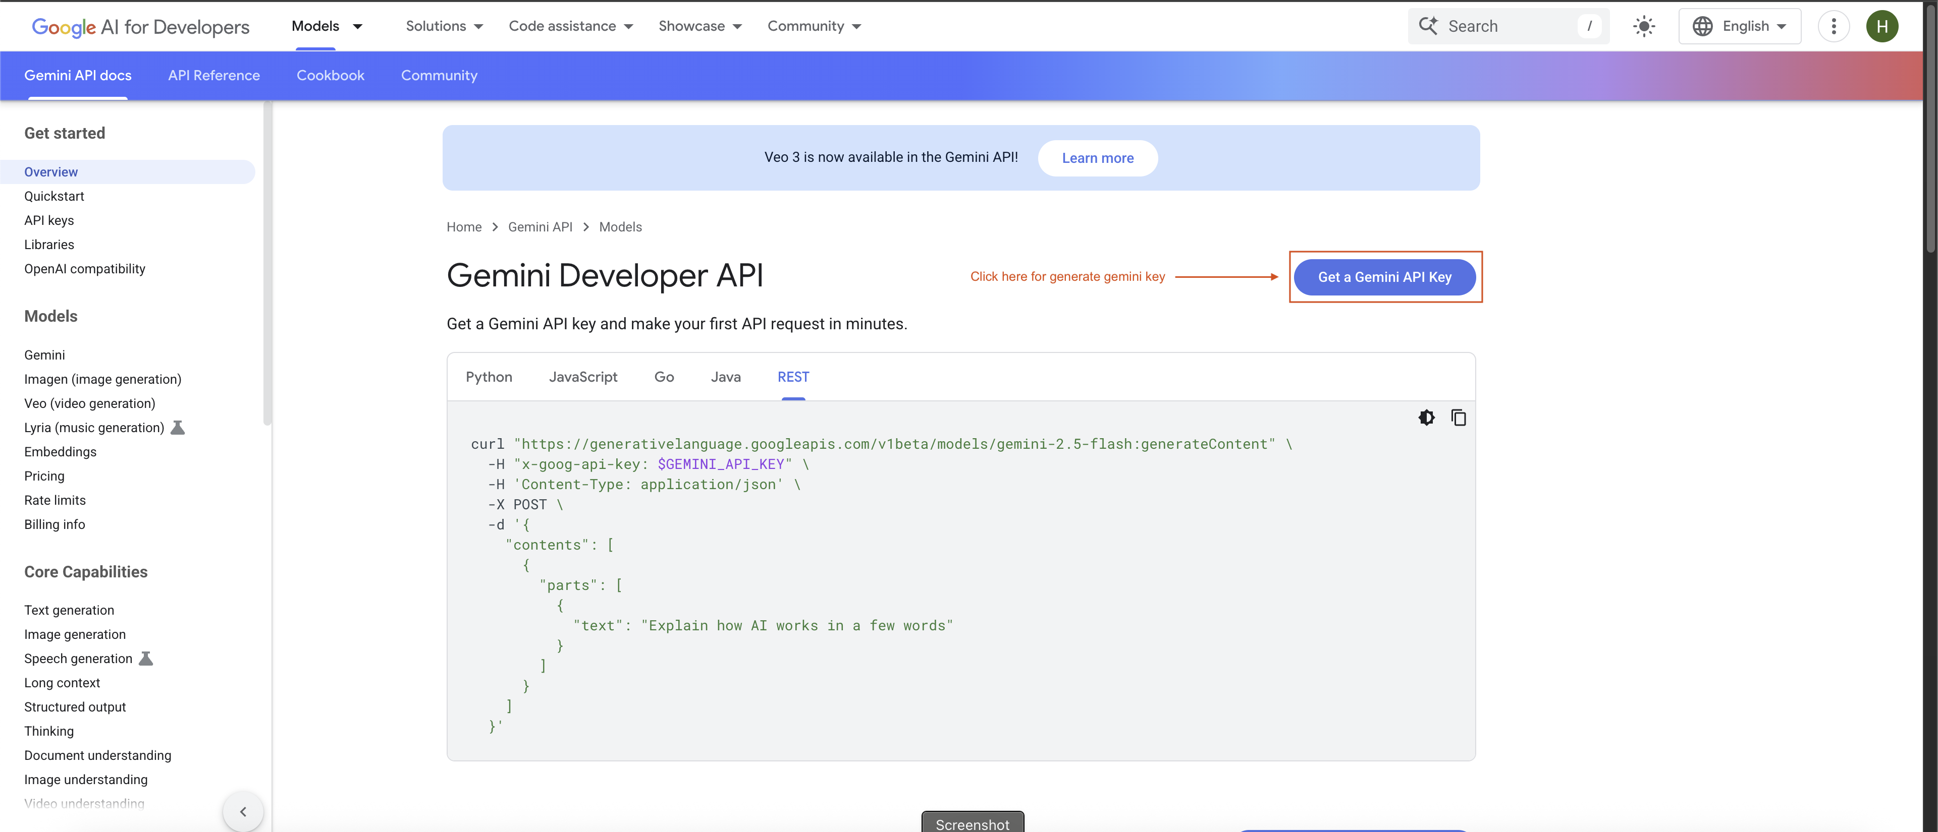Click the Get a Gemini API Key button
Screen dimensions: 1938x832
point(1384,277)
